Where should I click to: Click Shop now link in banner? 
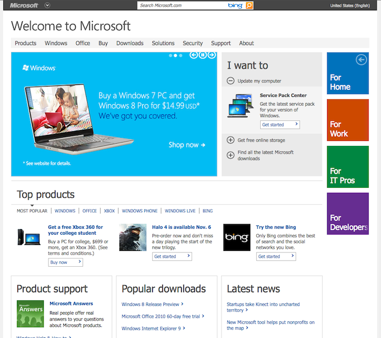coord(187,145)
